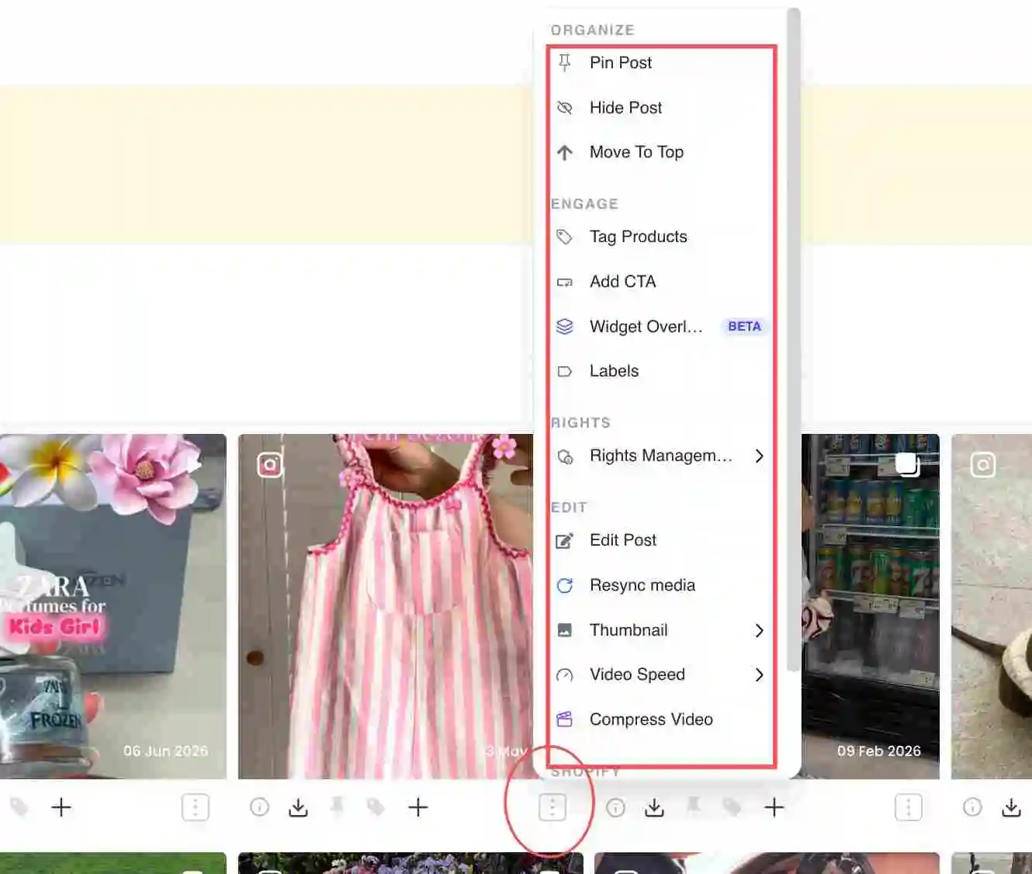1032x874 pixels.
Task: Click tag icon under Zara perfume post
Action: pyautogui.click(x=19, y=807)
